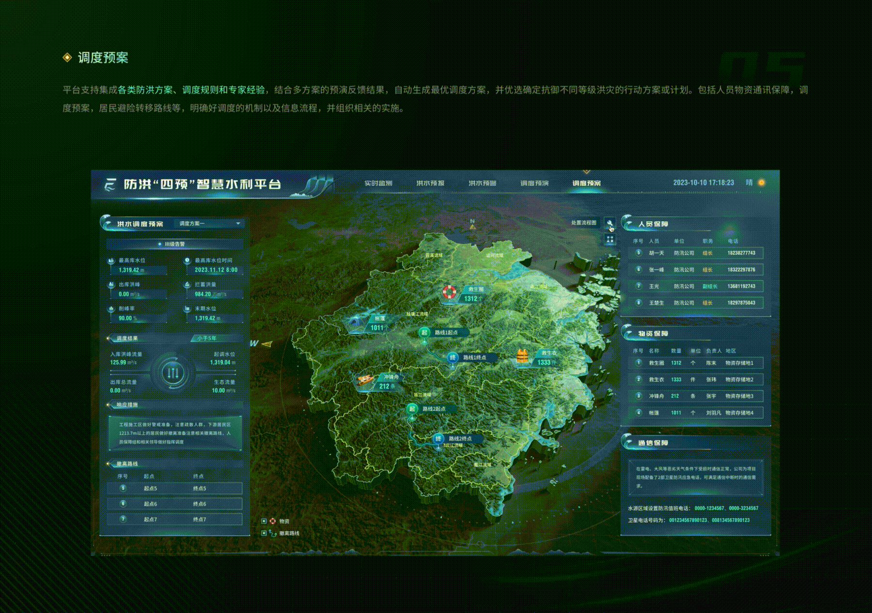Click the 984.20 拦蓄洪量 value

coord(202,294)
